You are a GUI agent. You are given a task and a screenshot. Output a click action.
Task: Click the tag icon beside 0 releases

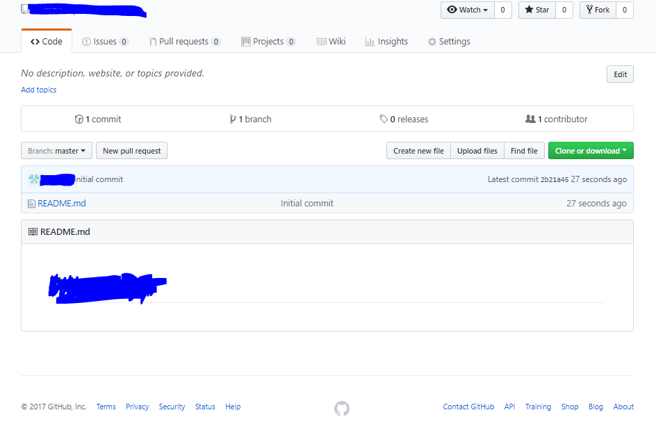pyautogui.click(x=384, y=120)
